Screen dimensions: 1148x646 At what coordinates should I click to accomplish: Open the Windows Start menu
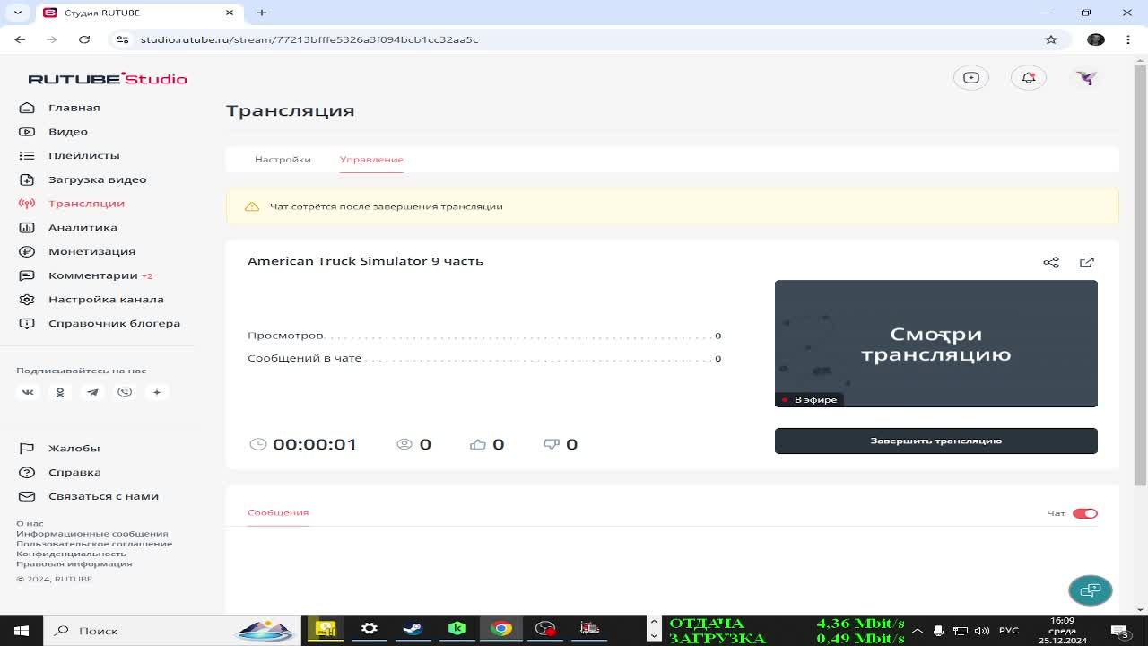coord(21,631)
